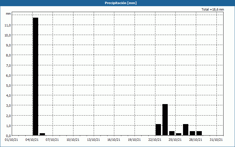Click the '07/10/21' date label

tap(52, 140)
